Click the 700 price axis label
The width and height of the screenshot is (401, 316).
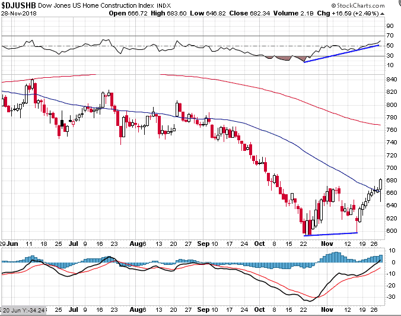click(x=392, y=168)
